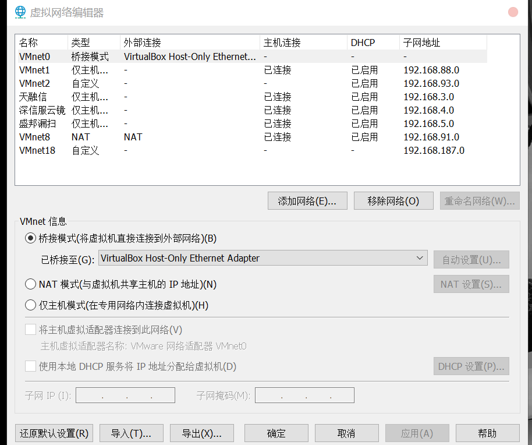
Task: Click subnet address 192.168.91.0
Action: point(431,137)
